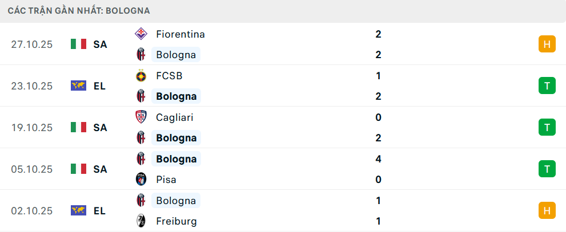This screenshot has width=566, height=232.
Task: Click the Fiorentina club crest icon
Action: click(x=141, y=34)
